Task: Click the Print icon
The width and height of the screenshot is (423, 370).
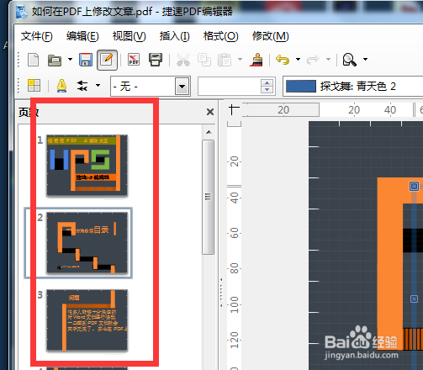Action: 156,60
